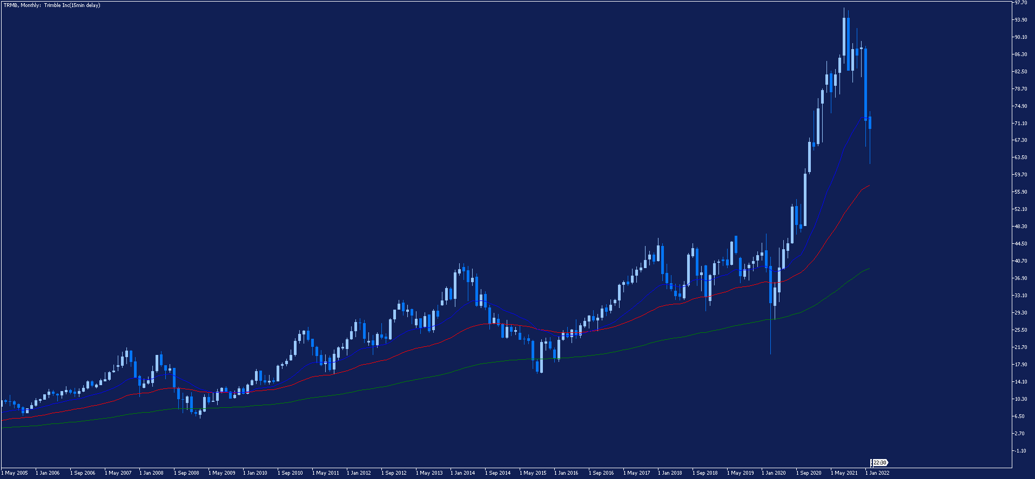
Task: Click the green moving average line end
Action: [x=869, y=269]
